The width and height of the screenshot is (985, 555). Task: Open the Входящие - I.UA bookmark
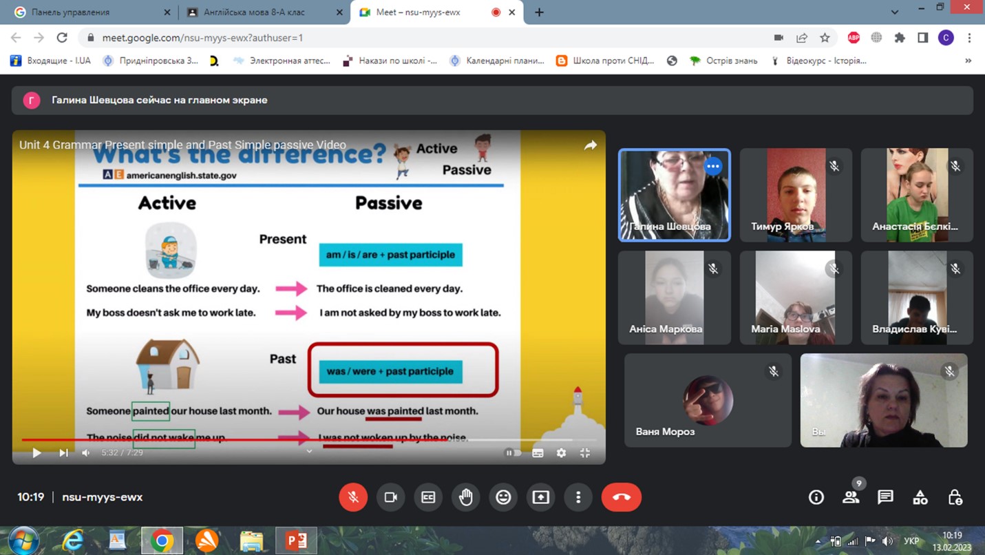click(51, 61)
